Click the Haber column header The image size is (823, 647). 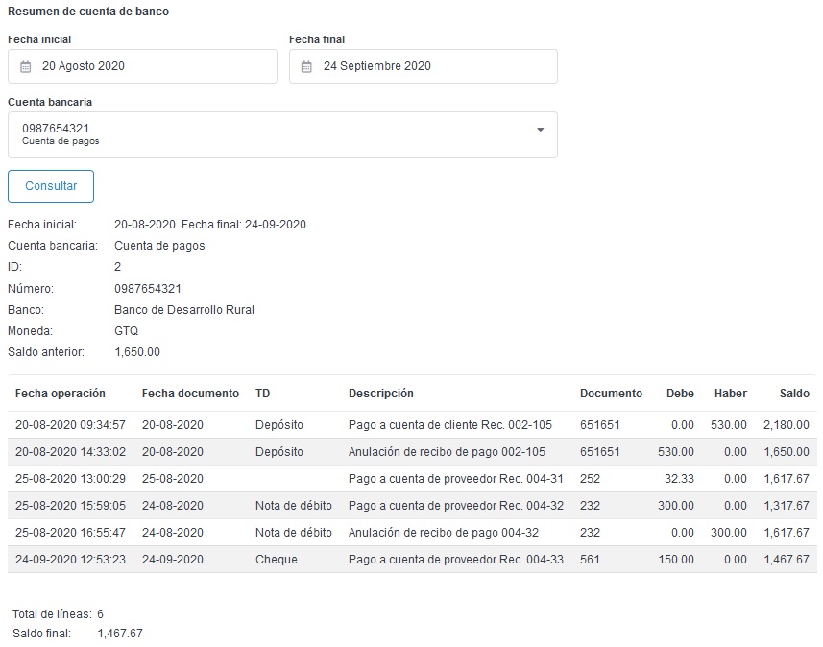730,394
